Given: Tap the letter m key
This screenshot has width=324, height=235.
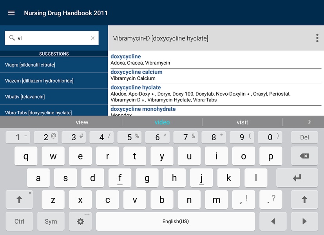Looking at the screenshot, I should 216,200.
